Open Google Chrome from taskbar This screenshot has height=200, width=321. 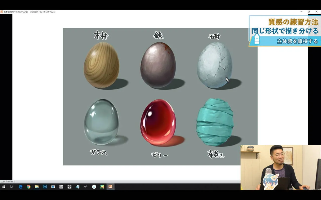coord(29,187)
